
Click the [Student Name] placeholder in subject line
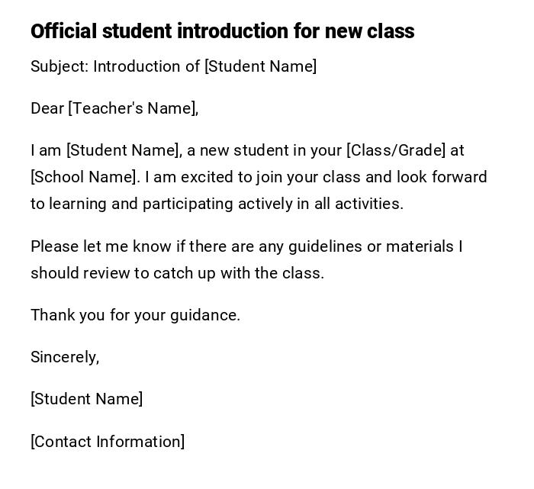(260, 66)
